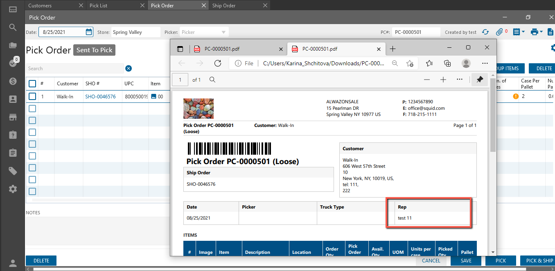Add this page to favorites star-plus icon

point(410,63)
